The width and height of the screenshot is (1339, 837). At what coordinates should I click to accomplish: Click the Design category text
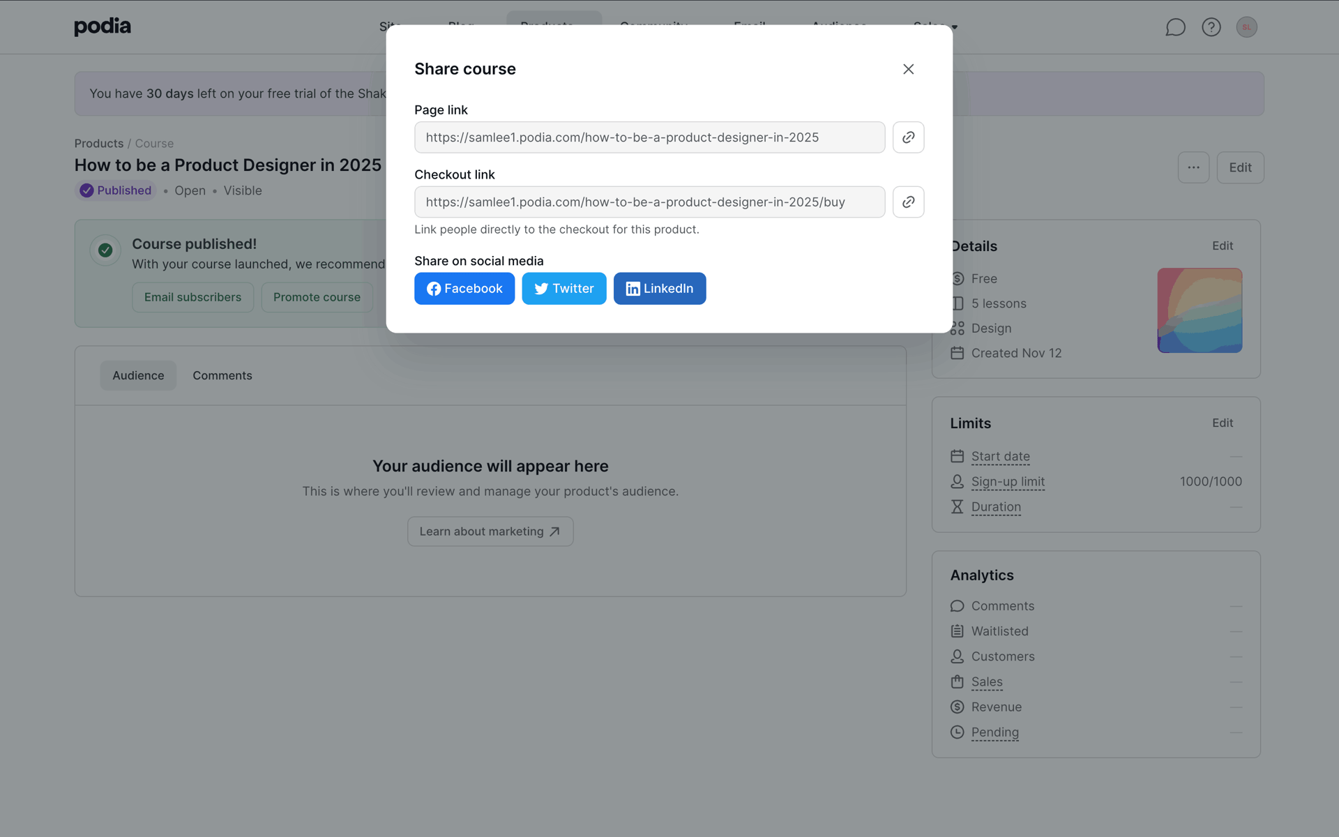coord(991,328)
